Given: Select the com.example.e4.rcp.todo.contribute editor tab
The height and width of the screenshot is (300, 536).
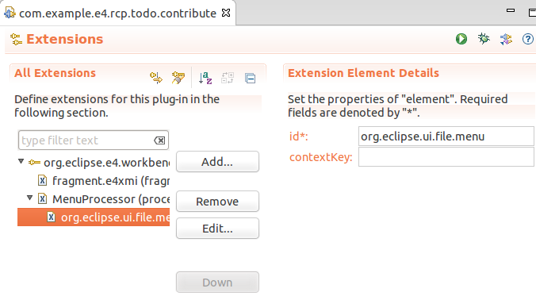Looking at the screenshot, I should (x=117, y=13).
